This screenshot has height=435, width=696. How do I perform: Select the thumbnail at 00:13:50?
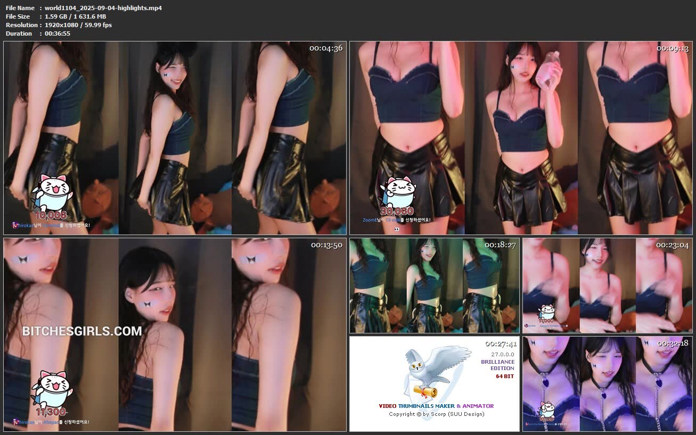tap(175, 334)
